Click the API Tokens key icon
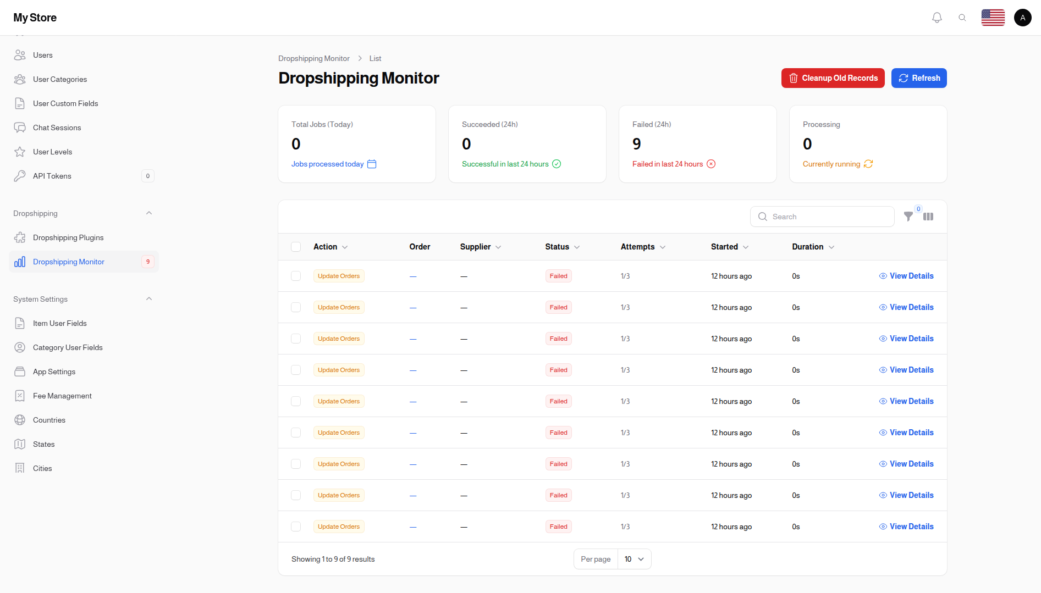The image size is (1041, 593). click(x=20, y=176)
